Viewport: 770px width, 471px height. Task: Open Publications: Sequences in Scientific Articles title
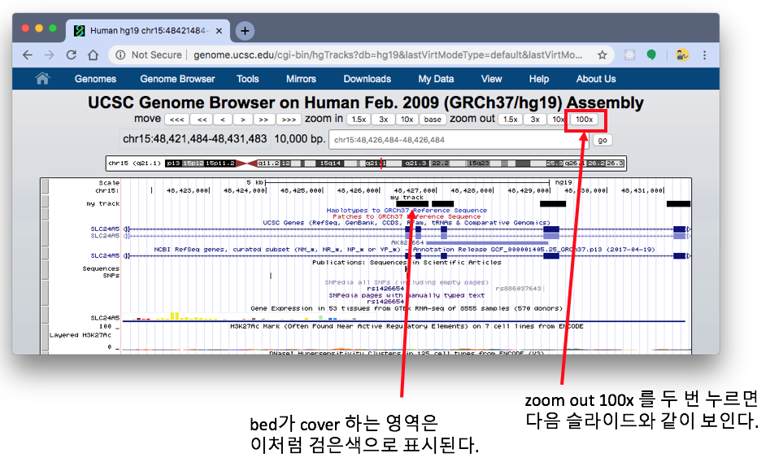(407, 263)
